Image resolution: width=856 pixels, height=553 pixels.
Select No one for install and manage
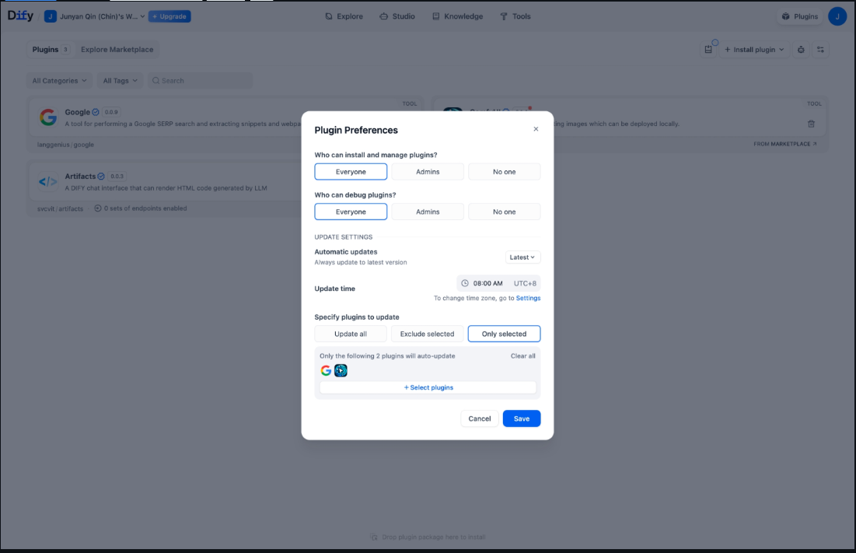[x=505, y=171]
